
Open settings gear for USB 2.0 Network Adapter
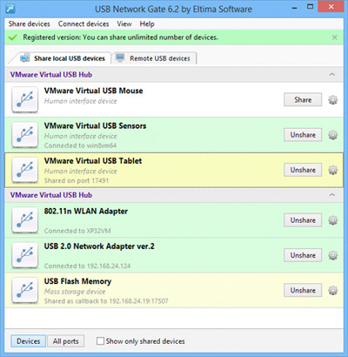[x=332, y=255]
